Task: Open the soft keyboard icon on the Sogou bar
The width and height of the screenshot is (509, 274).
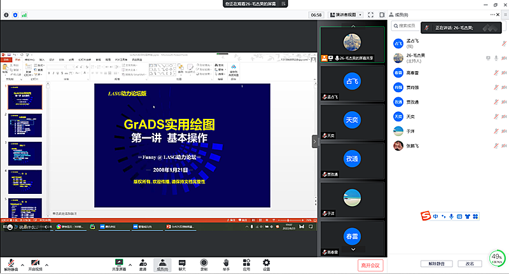Action: pos(459,217)
